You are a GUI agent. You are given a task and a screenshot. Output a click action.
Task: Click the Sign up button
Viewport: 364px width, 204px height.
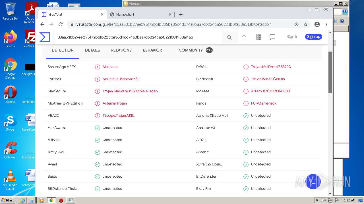tap(314, 37)
